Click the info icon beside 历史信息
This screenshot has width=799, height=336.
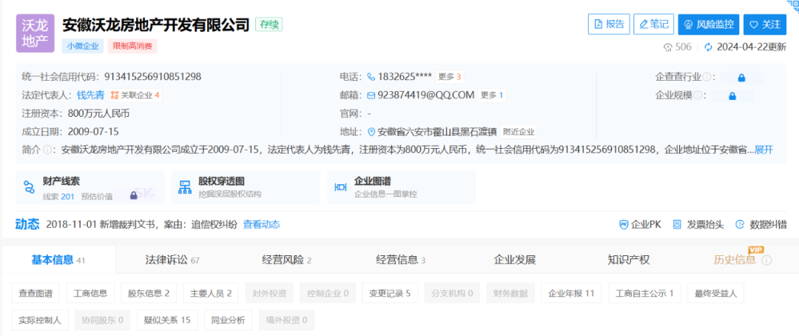[x=767, y=260]
